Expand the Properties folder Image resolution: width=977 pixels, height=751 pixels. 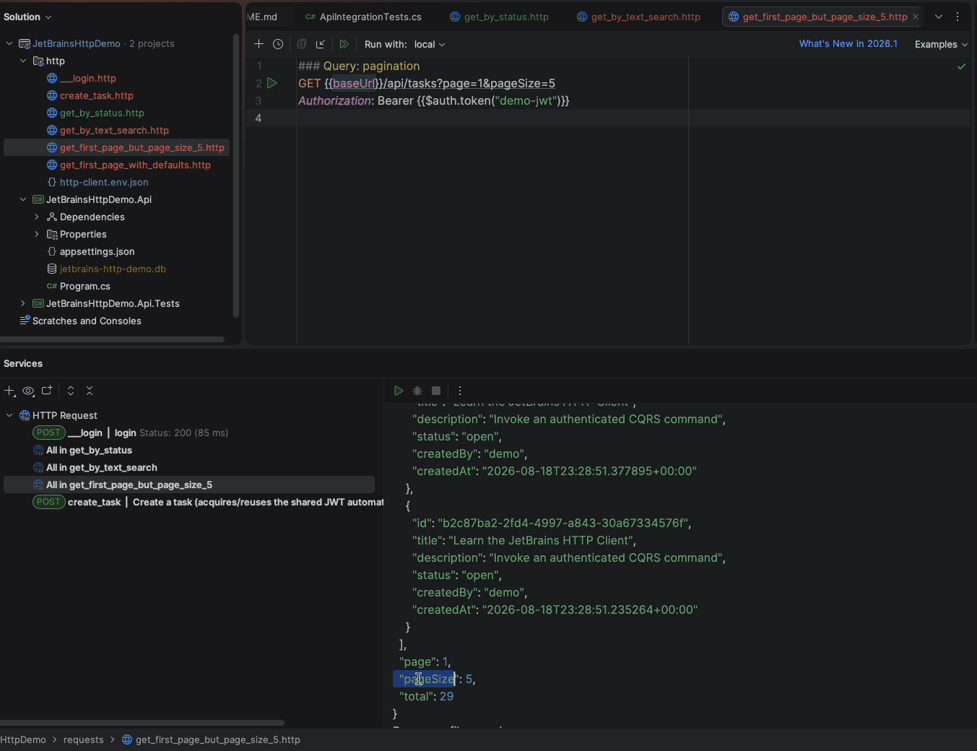click(x=37, y=234)
